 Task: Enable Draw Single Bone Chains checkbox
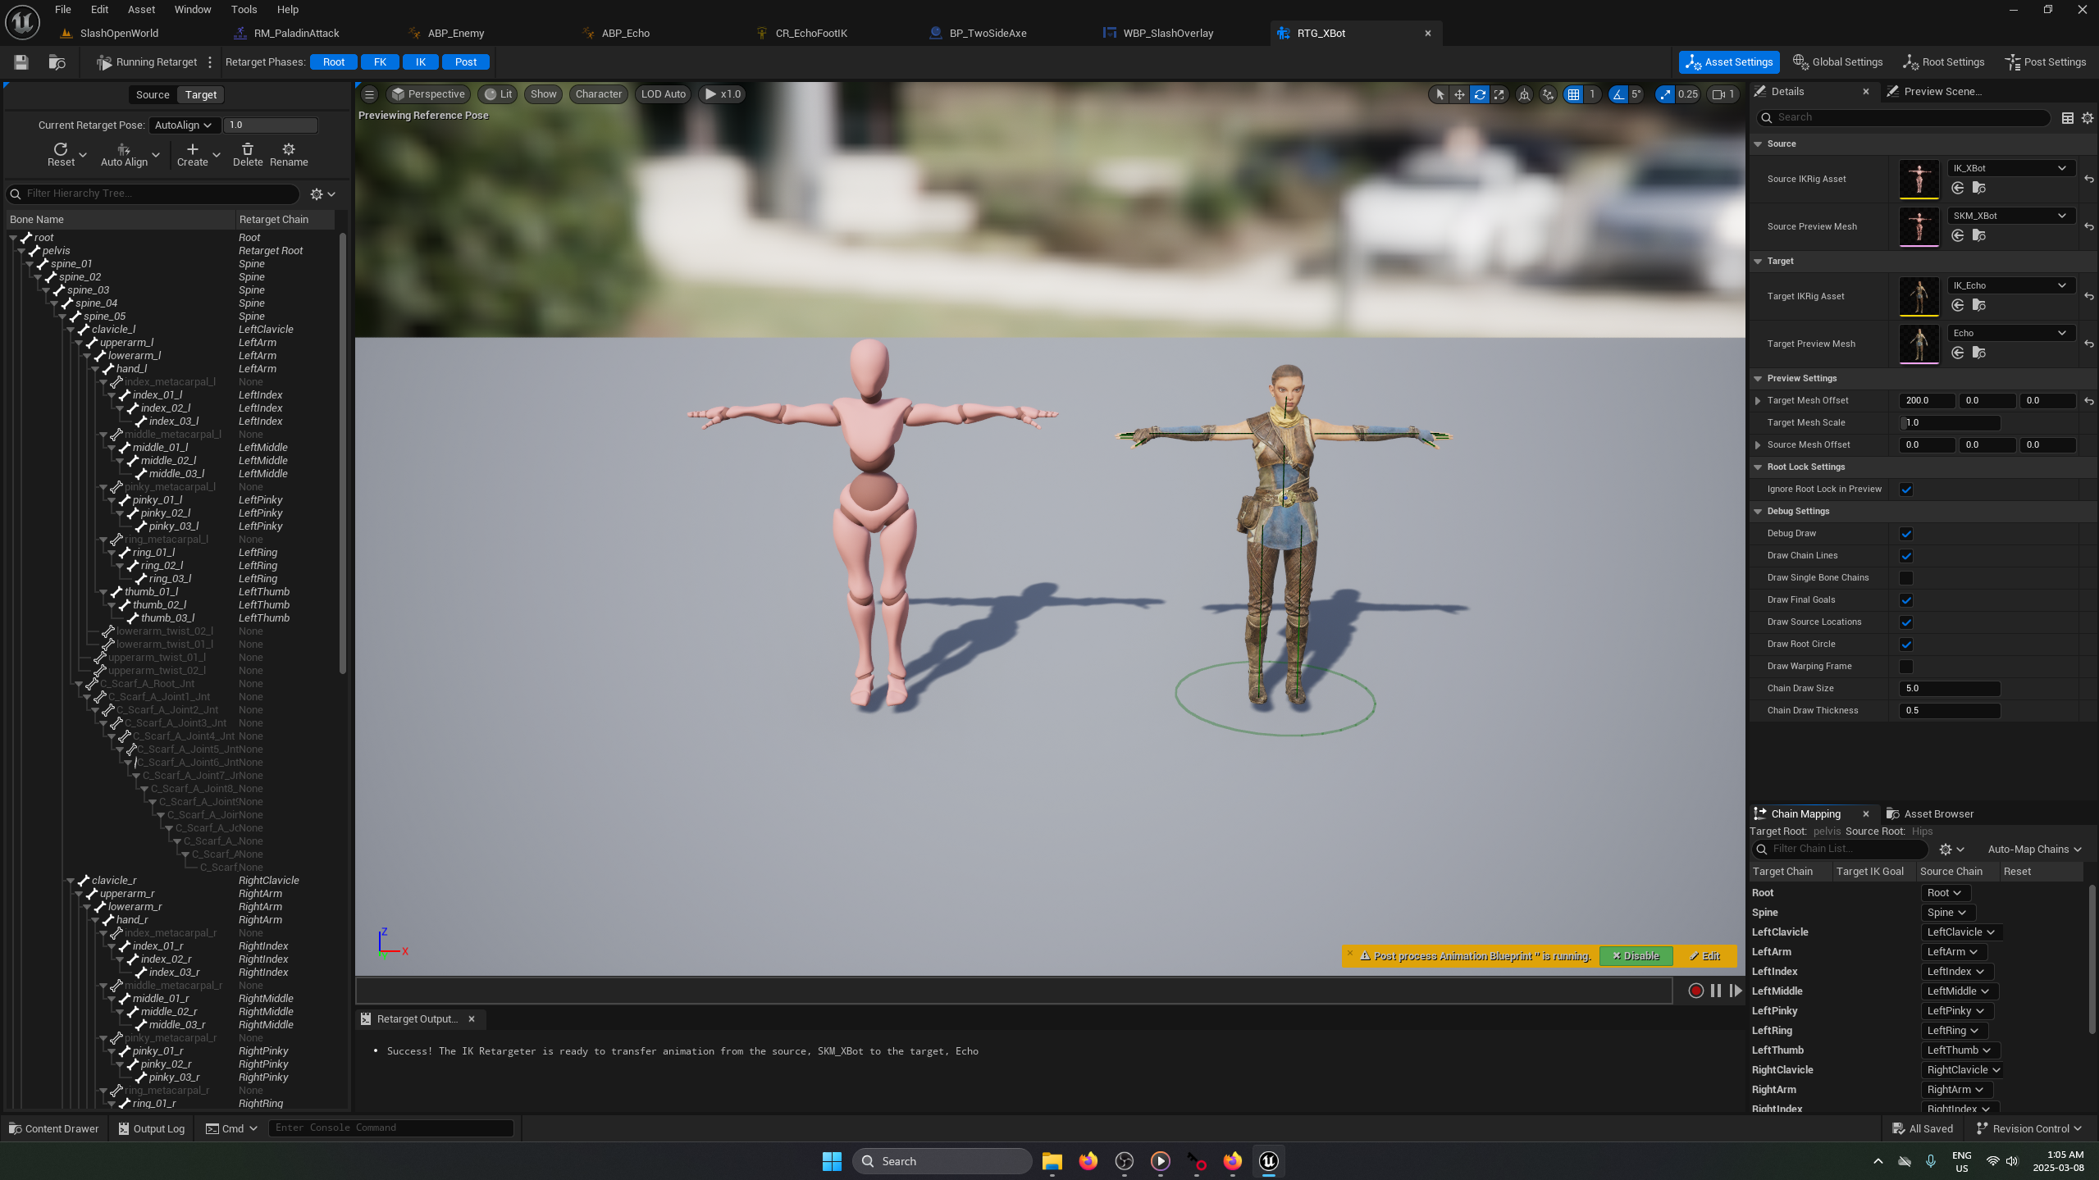[1906, 578]
